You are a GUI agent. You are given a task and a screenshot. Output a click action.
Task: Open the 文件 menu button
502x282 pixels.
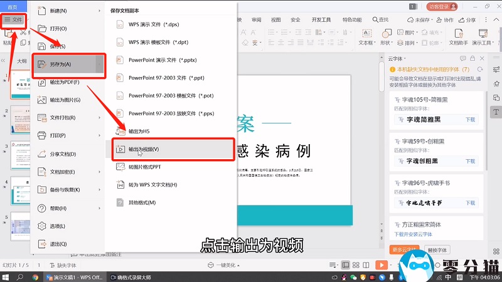13,21
